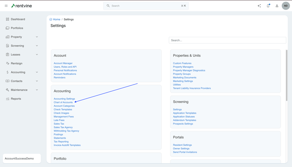The height and width of the screenshot is (167, 292).
Task: Open Reports from the sidebar
Action: (x=16, y=99)
